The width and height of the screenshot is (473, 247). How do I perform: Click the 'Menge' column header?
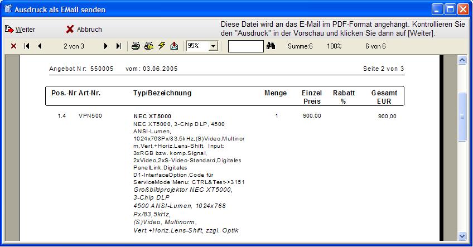tap(276, 93)
